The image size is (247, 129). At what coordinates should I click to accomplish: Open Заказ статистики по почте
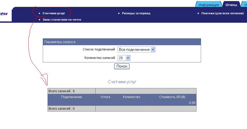pos(62,20)
